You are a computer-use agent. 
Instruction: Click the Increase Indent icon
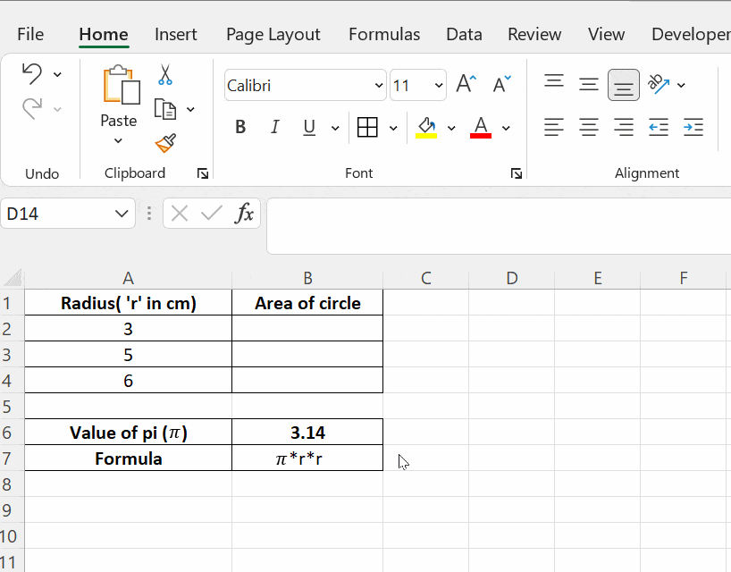point(693,127)
